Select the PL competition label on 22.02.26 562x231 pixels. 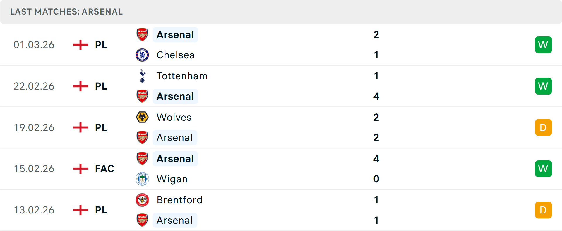tap(100, 86)
